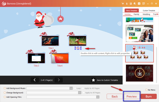
Task: Select the Title3 video thumbnail
Action: (36, 58)
